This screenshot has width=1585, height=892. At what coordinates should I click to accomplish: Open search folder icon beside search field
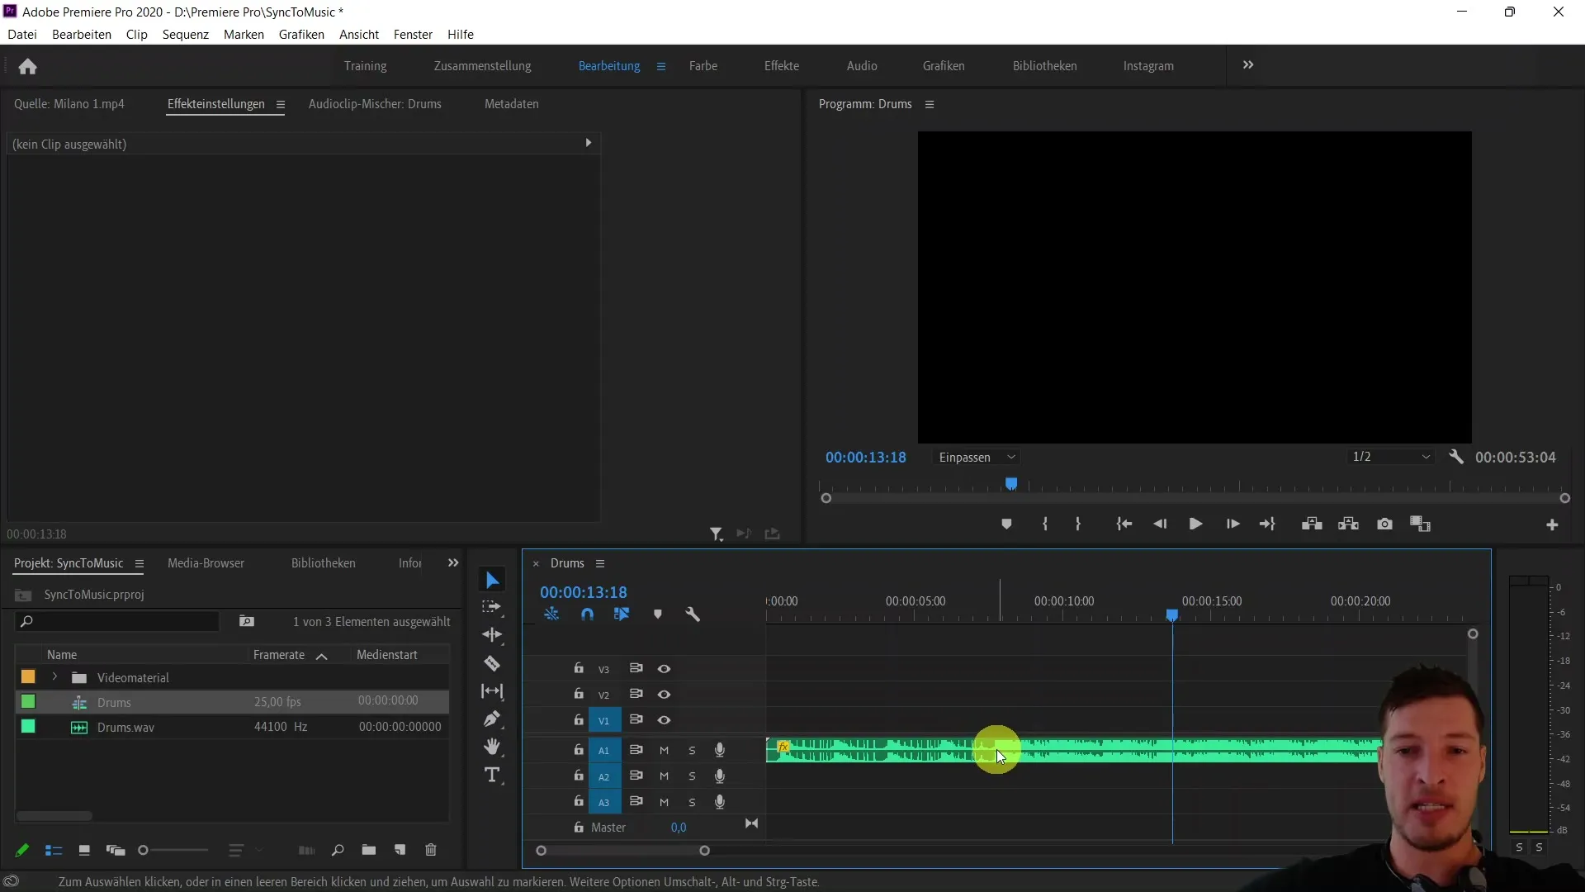pos(246,621)
